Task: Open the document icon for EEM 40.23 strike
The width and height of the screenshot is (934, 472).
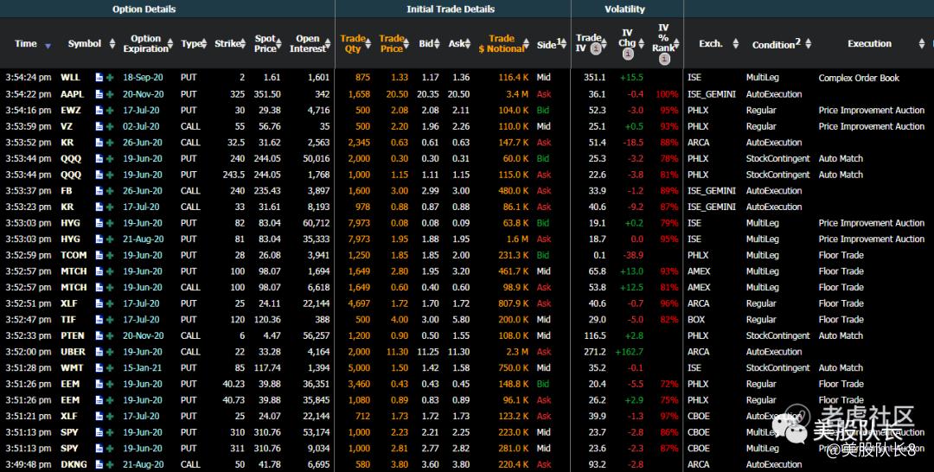Action: point(99,384)
